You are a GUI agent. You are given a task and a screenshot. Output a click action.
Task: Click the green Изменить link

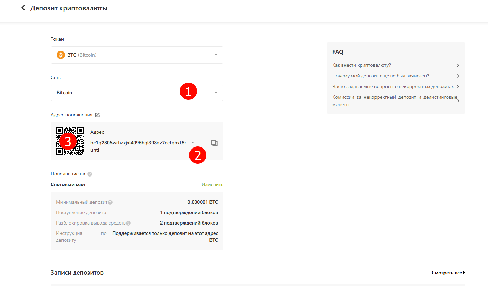[212, 184]
